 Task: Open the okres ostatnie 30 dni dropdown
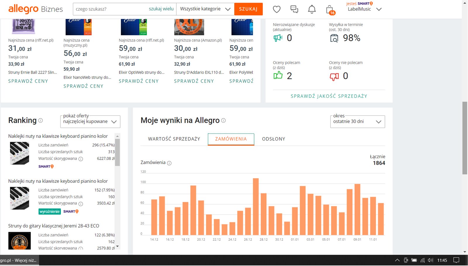click(357, 122)
